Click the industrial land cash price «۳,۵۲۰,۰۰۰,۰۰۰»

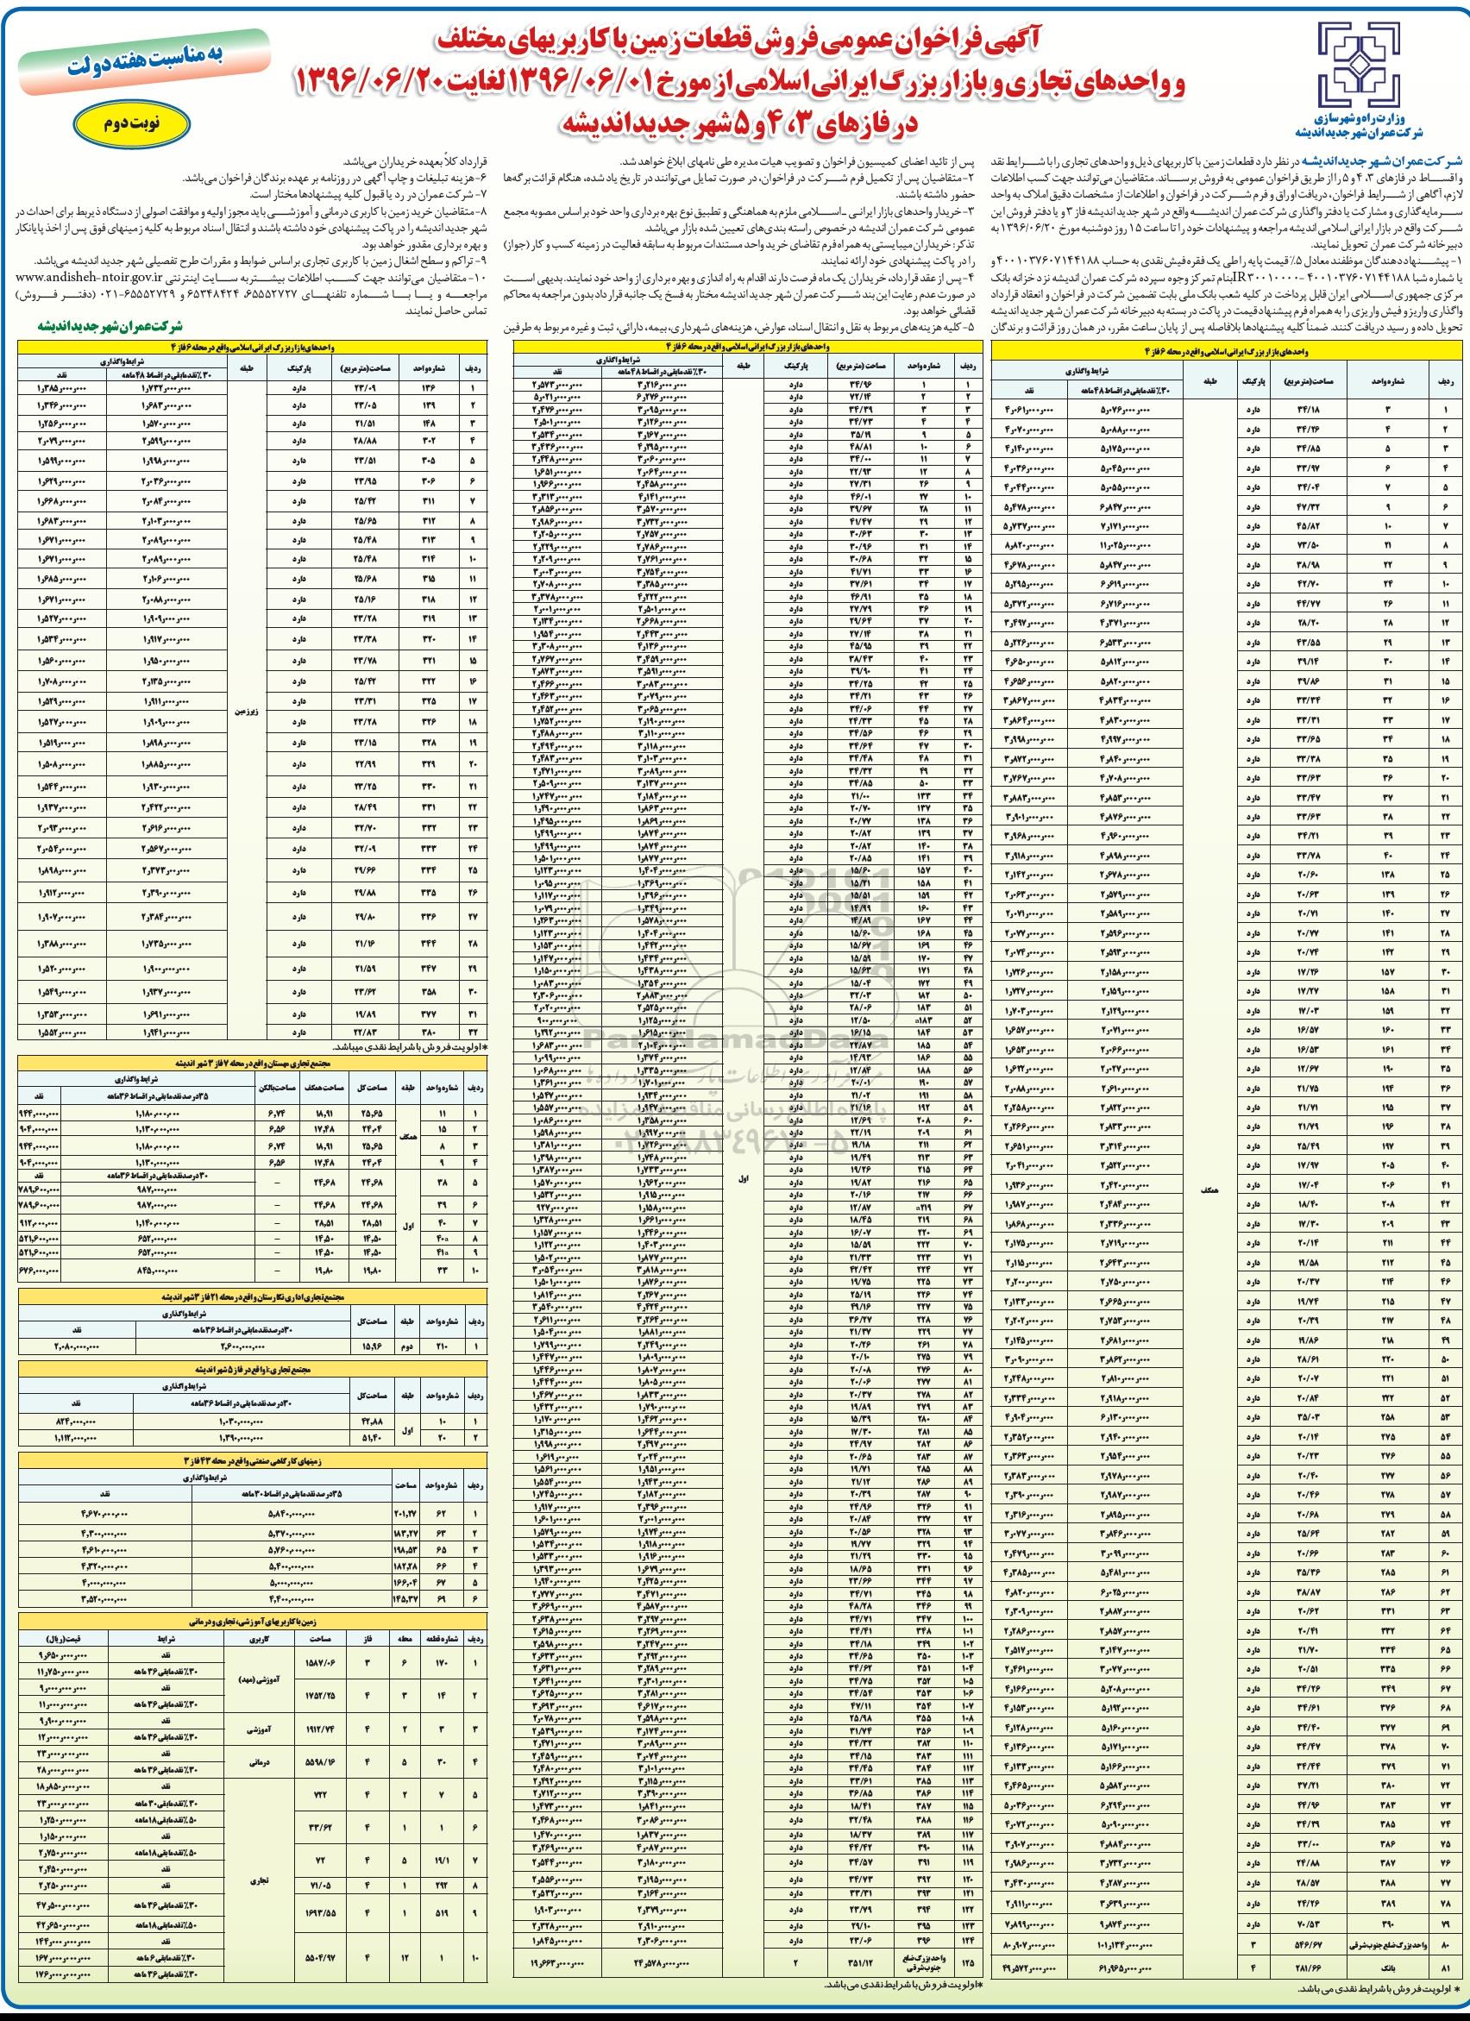[x=105, y=1598]
